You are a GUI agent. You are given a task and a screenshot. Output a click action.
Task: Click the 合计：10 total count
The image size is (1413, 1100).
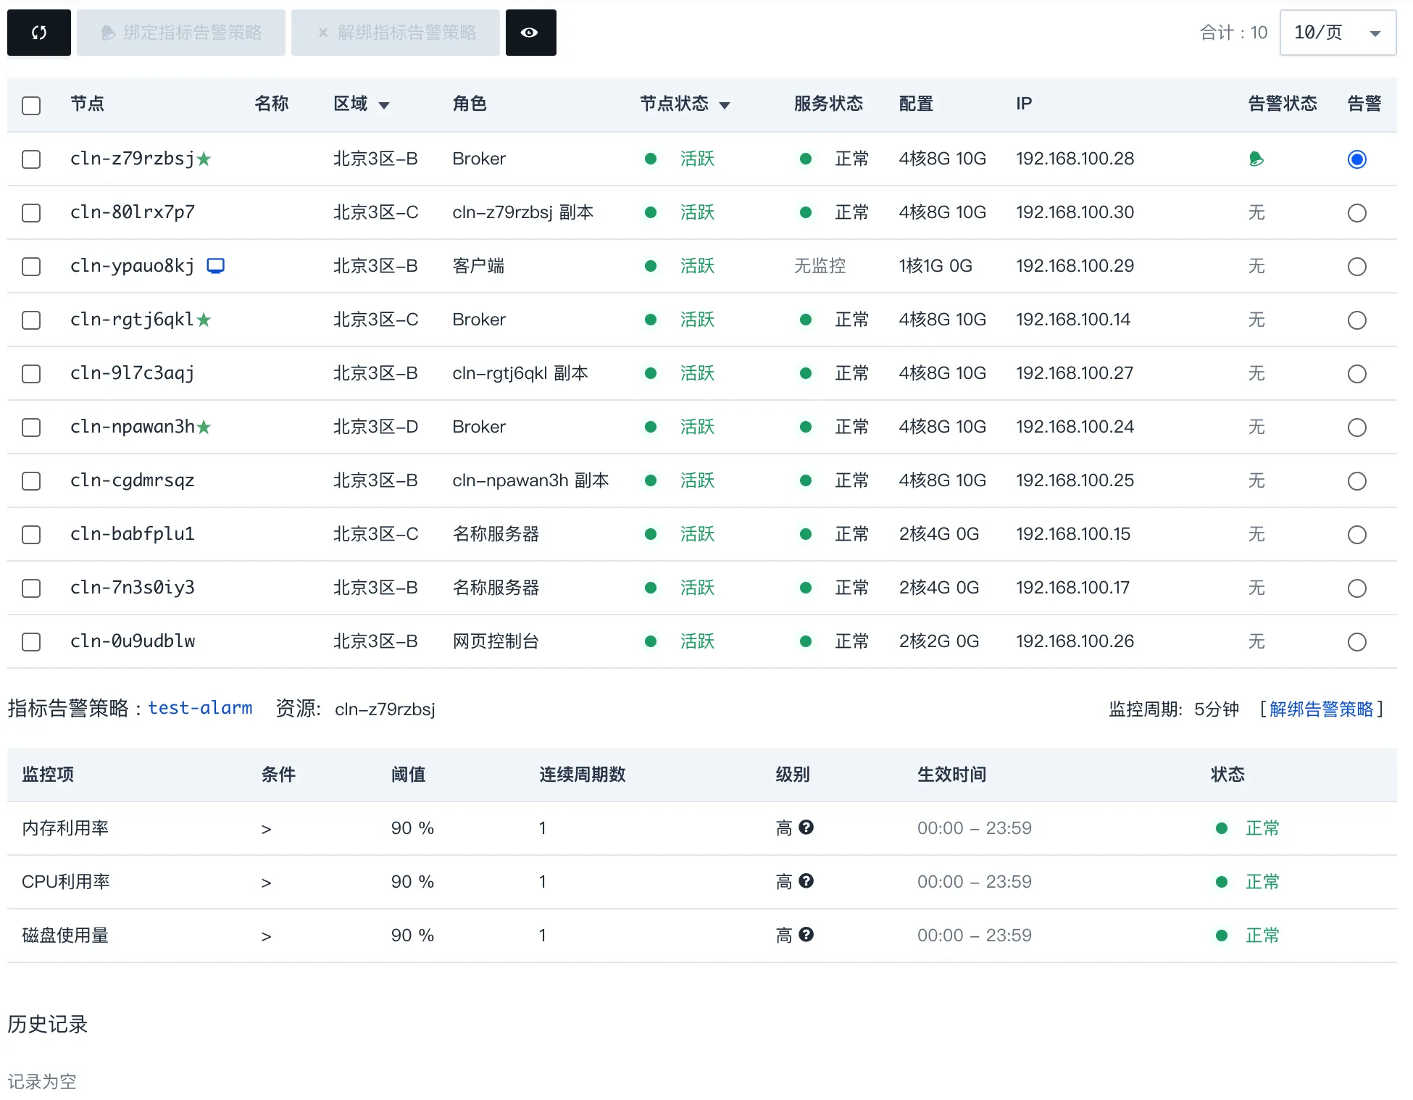(x=1233, y=33)
